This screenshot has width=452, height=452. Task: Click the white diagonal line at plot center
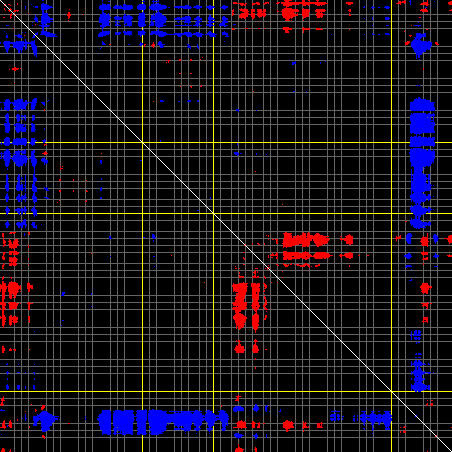tap(213, 213)
